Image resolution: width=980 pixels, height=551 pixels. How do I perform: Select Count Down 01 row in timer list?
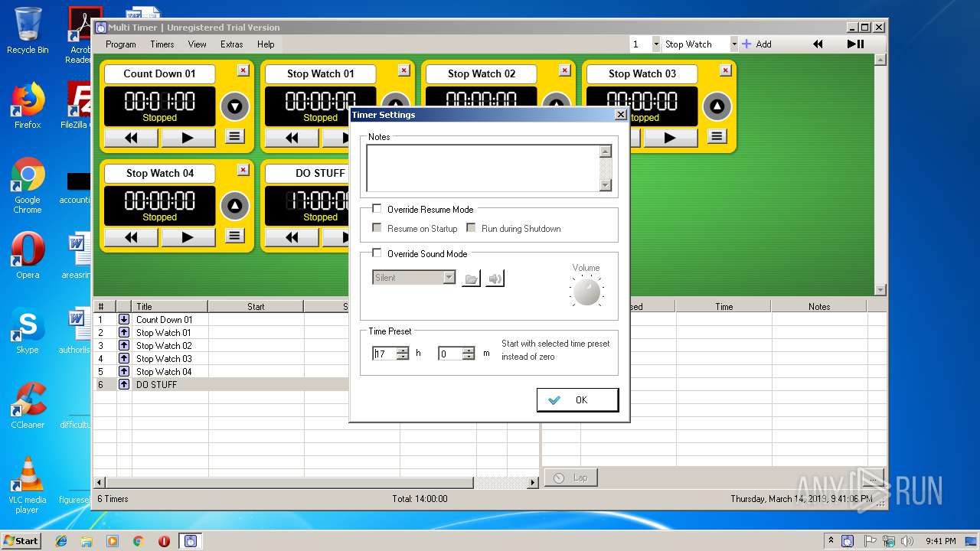(x=315, y=320)
